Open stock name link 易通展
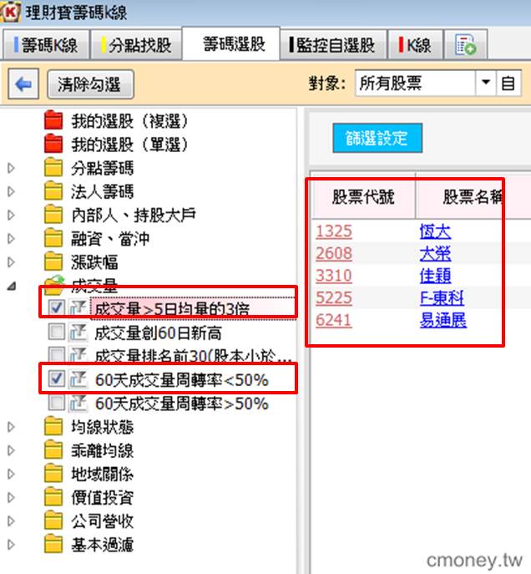The image size is (531, 574). point(442,320)
